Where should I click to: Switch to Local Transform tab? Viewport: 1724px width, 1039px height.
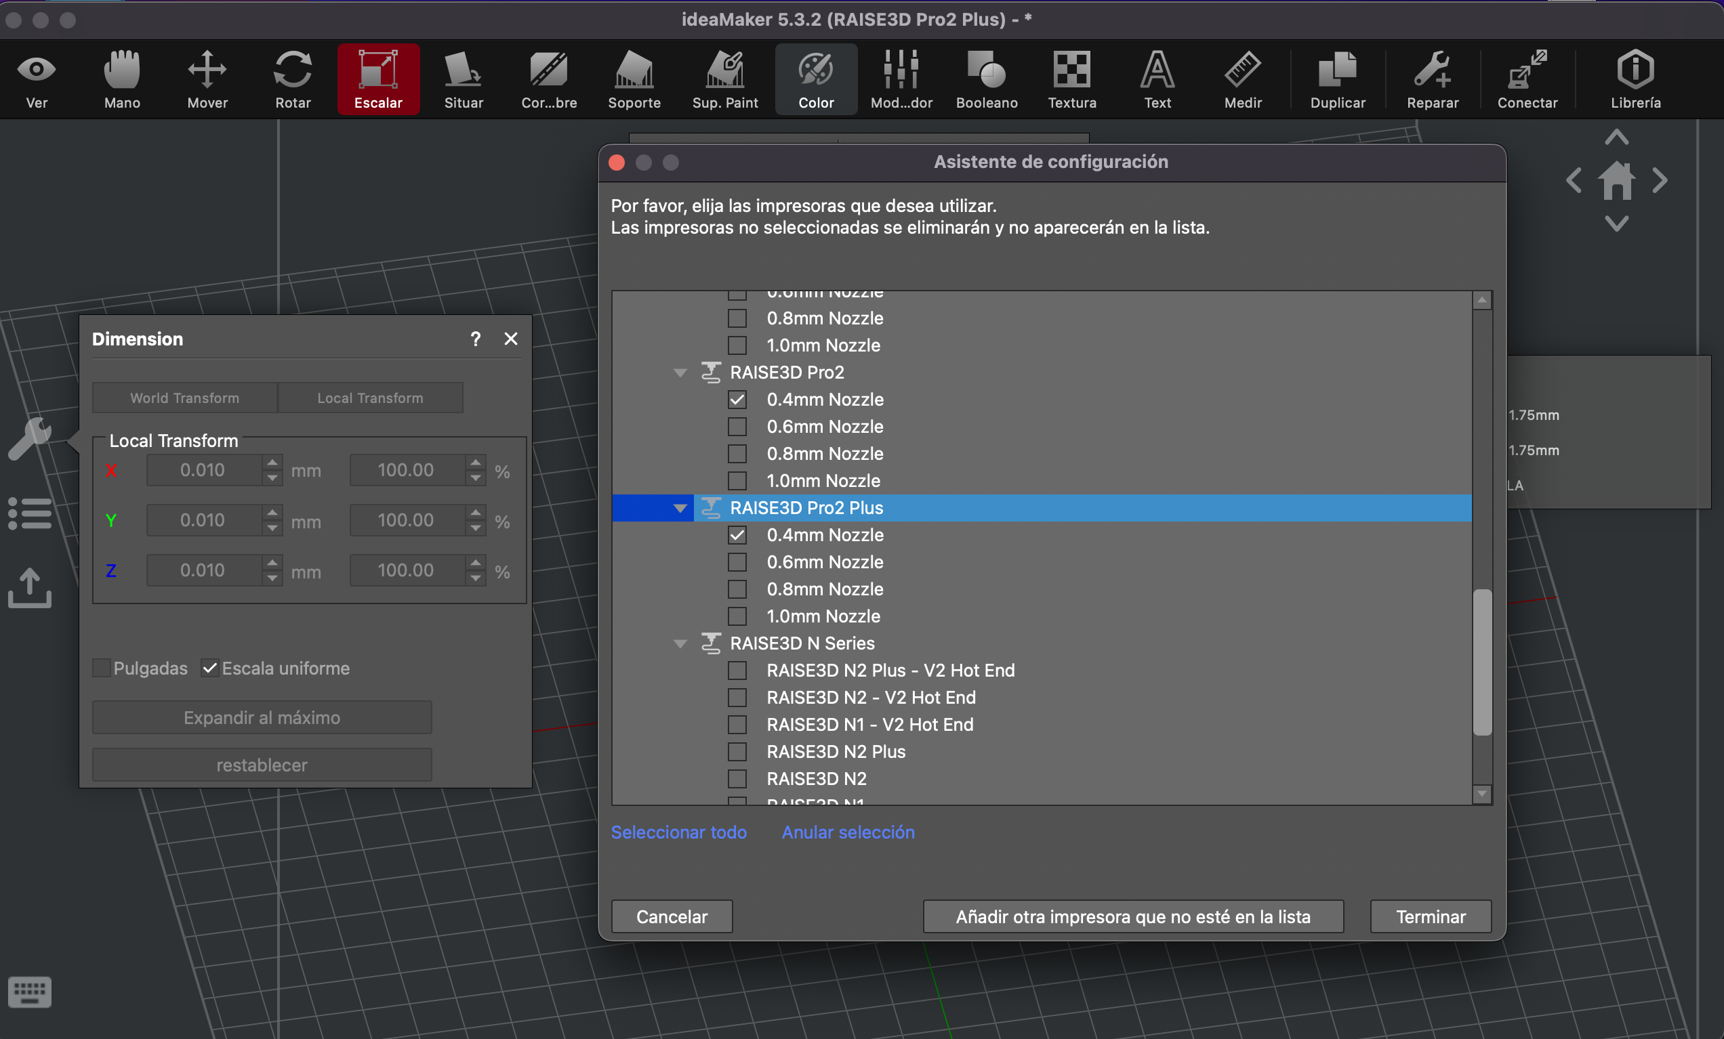click(x=370, y=398)
